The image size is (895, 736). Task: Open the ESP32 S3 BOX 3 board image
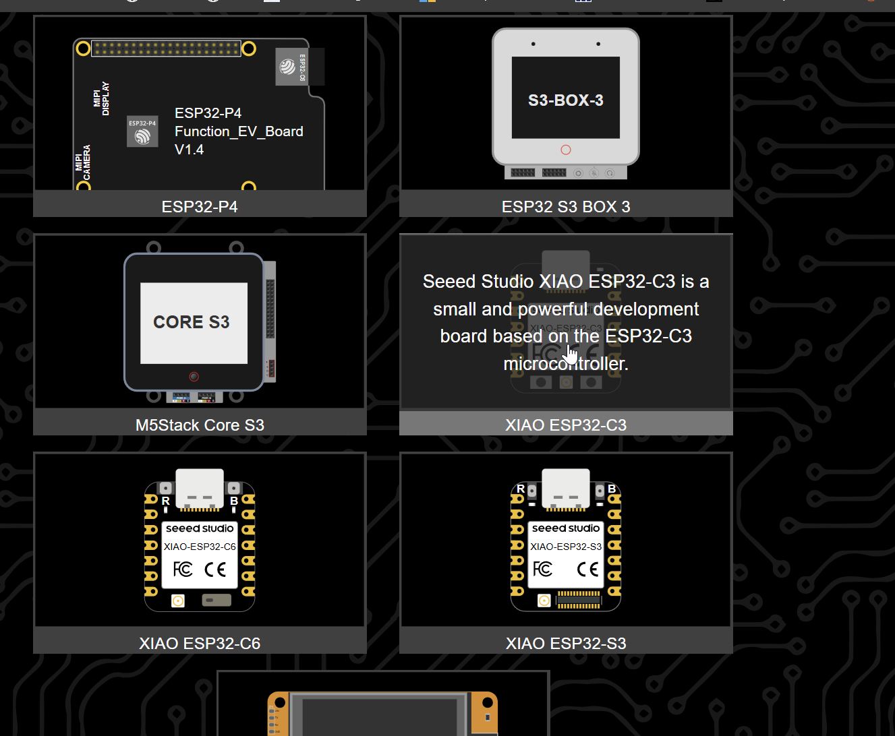click(566, 102)
